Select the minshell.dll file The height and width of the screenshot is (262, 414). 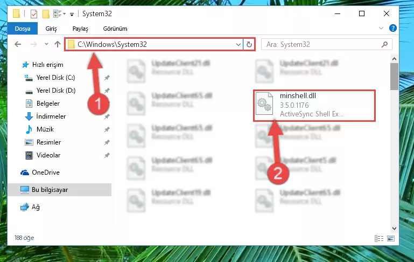coord(314,106)
